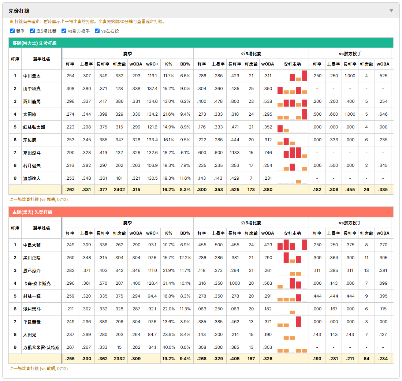
Task: View 中川圭太 hit trend chart
Action: 292,76
